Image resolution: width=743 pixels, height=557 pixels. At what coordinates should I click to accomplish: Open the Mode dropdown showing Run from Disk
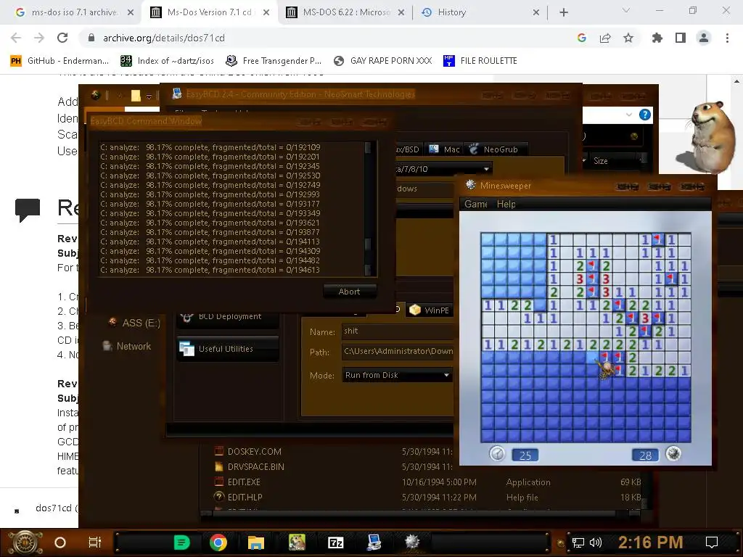click(397, 375)
